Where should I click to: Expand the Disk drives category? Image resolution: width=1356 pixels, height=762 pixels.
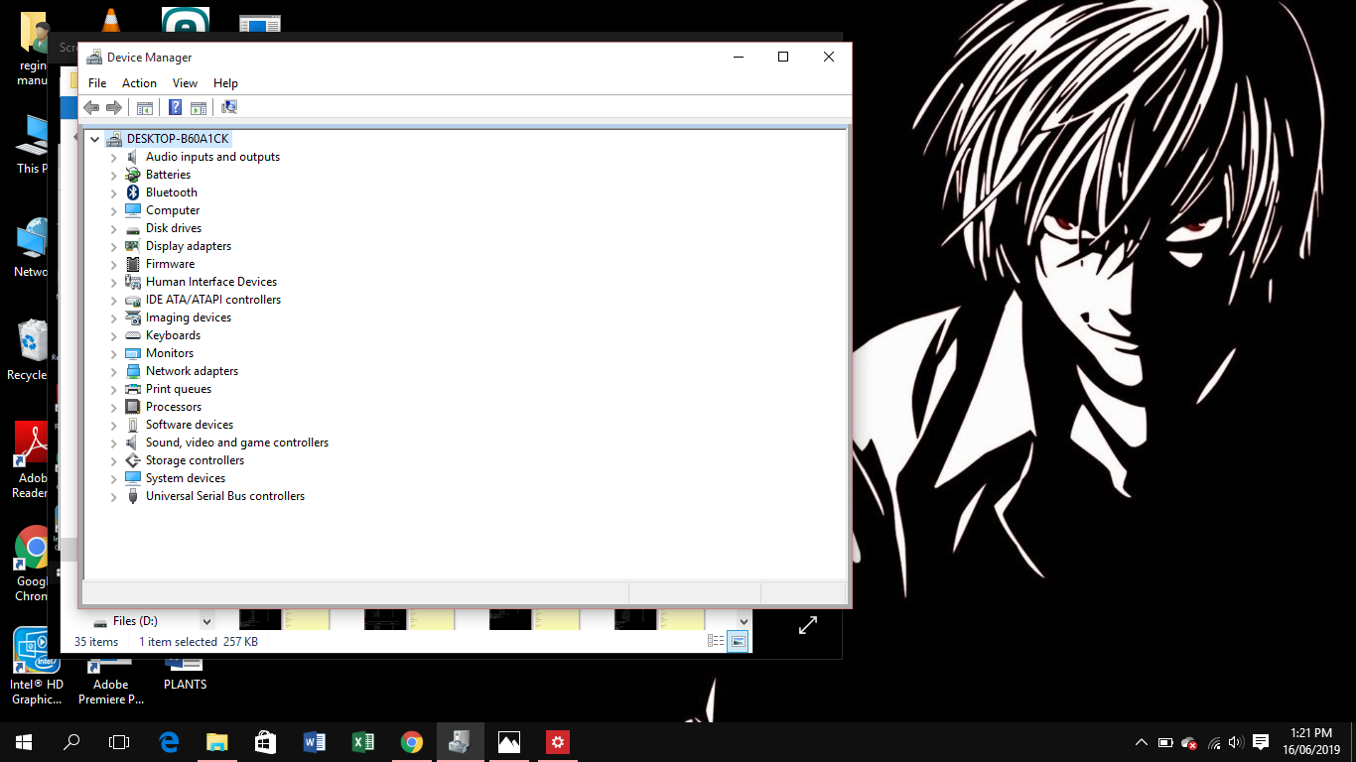tap(113, 228)
